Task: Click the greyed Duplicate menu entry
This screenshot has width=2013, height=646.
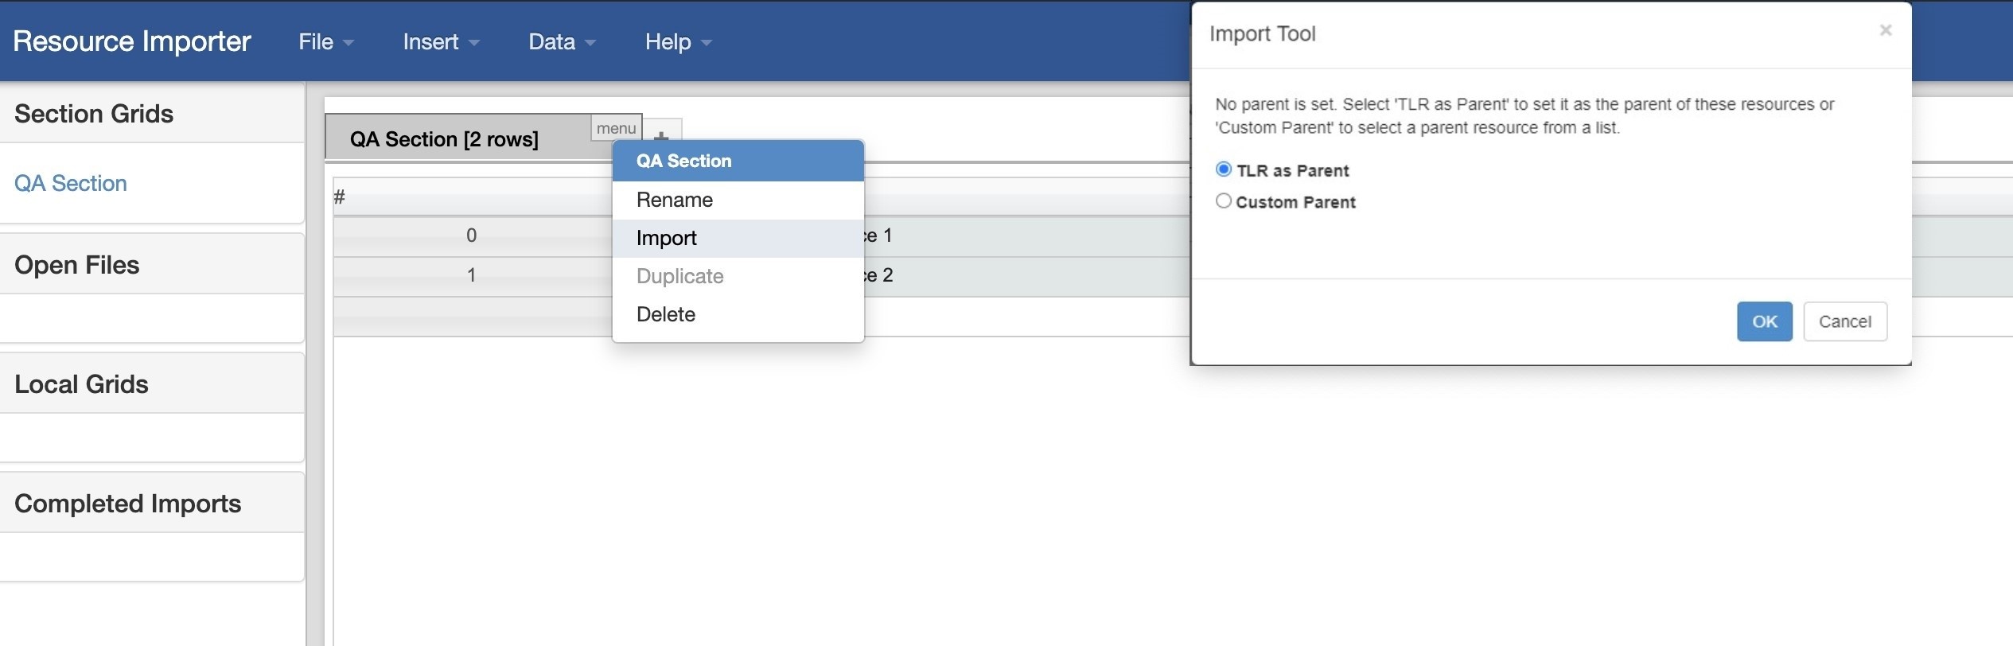Action: click(679, 276)
